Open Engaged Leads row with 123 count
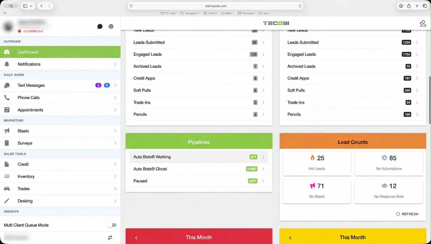This screenshot has width=431, height=244. click(x=199, y=54)
